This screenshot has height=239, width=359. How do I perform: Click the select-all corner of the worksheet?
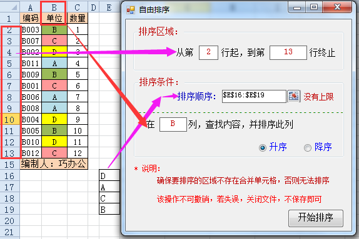10,7
